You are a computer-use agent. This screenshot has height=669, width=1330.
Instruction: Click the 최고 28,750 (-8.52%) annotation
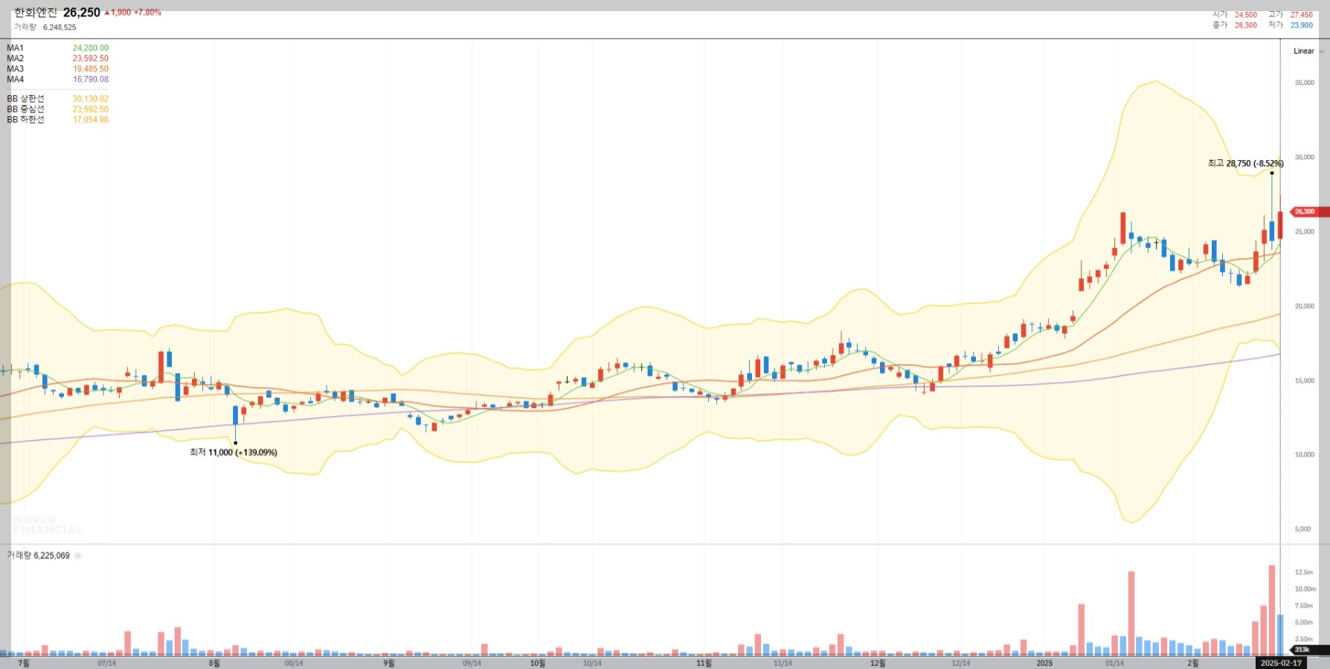coord(1246,164)
